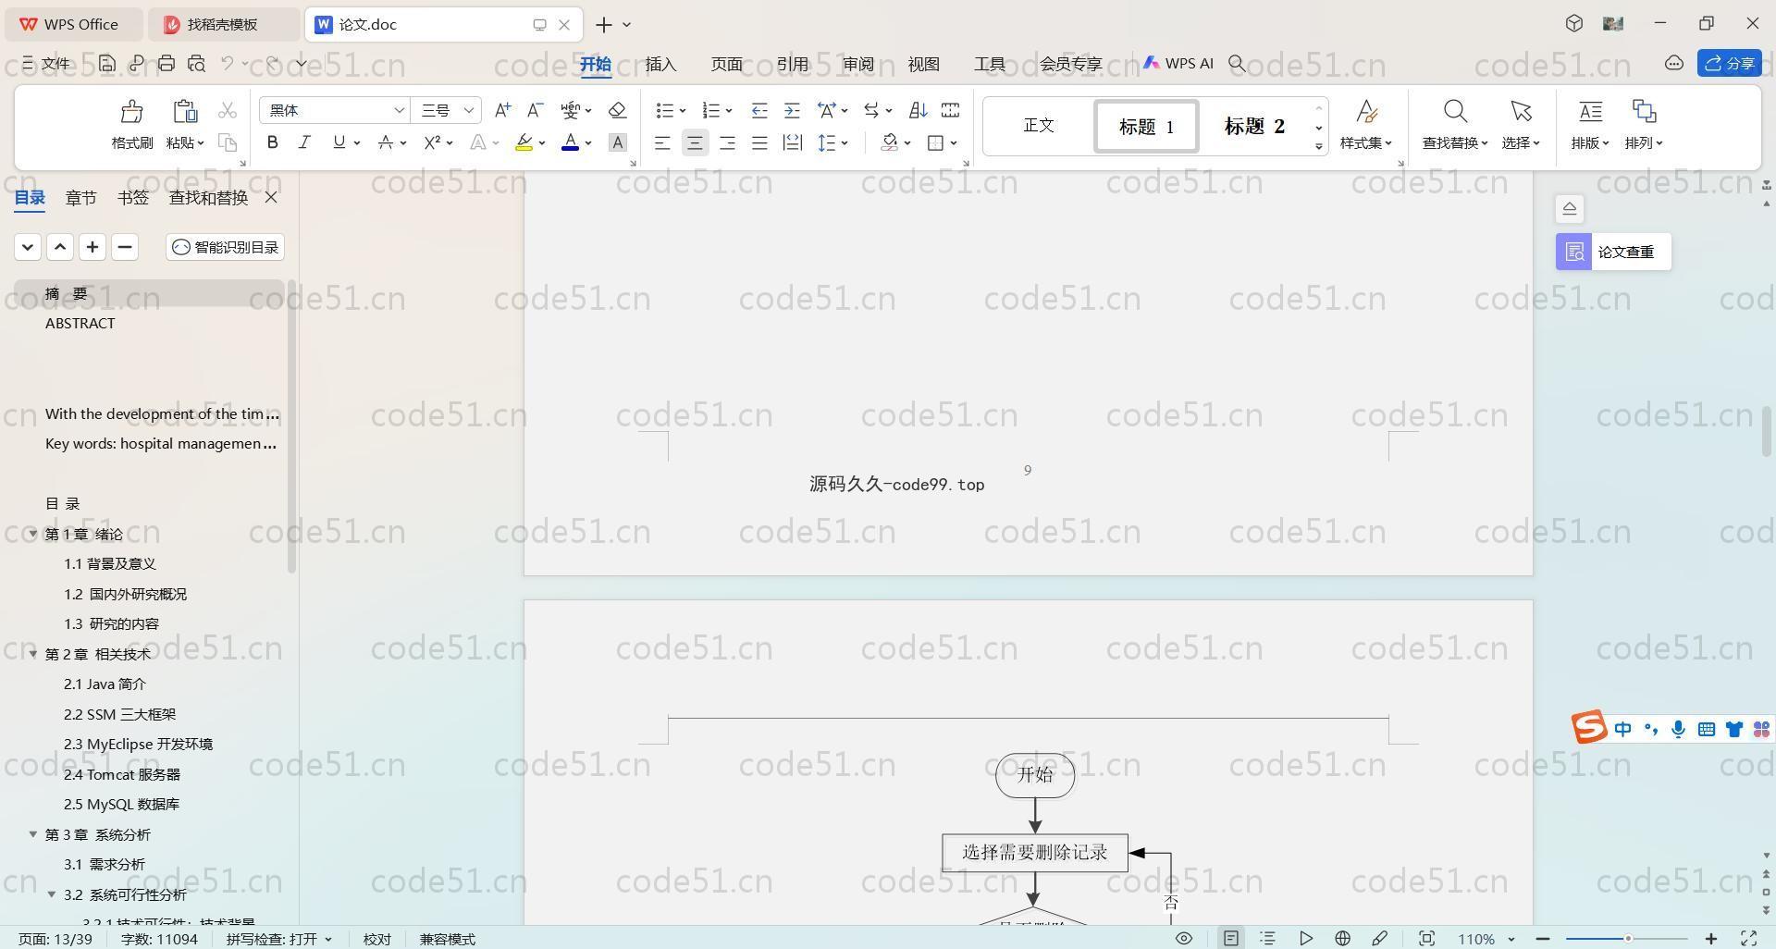Click the full screen icon in status bar
The height and width of the screenshot is (949, 1776).
(1749, 938)
